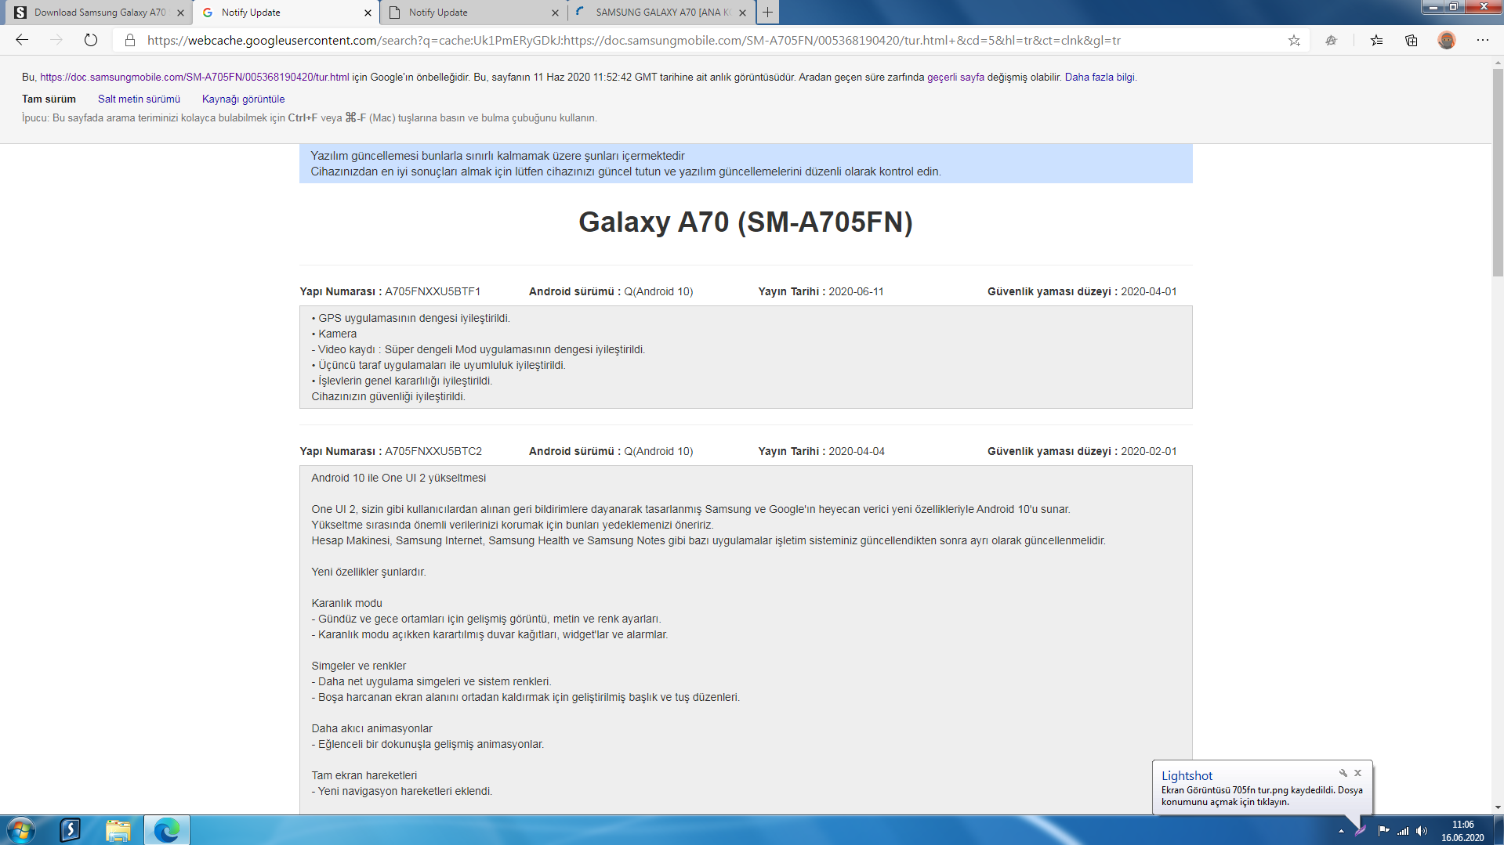Screen dimensions: 1504x845
Task: Go back to previous page
Action: click(22, 40)
